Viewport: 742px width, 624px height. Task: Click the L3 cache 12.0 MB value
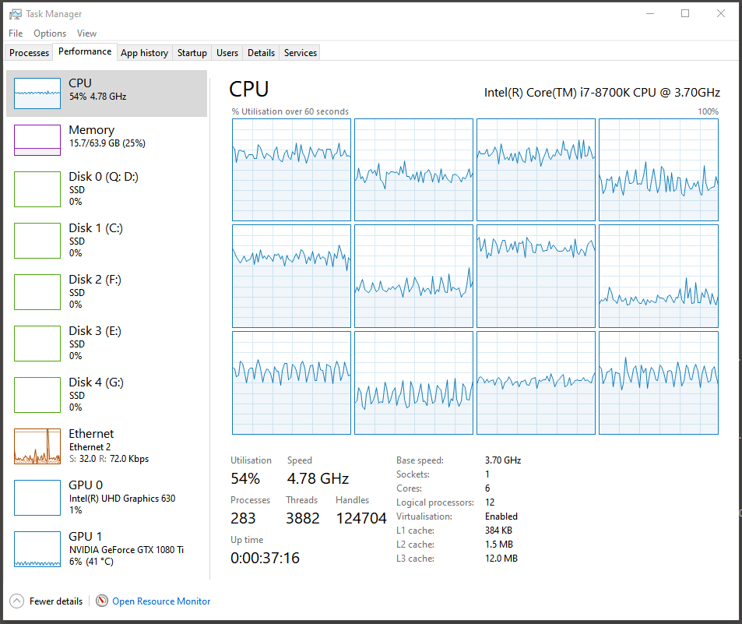point(501,559)
